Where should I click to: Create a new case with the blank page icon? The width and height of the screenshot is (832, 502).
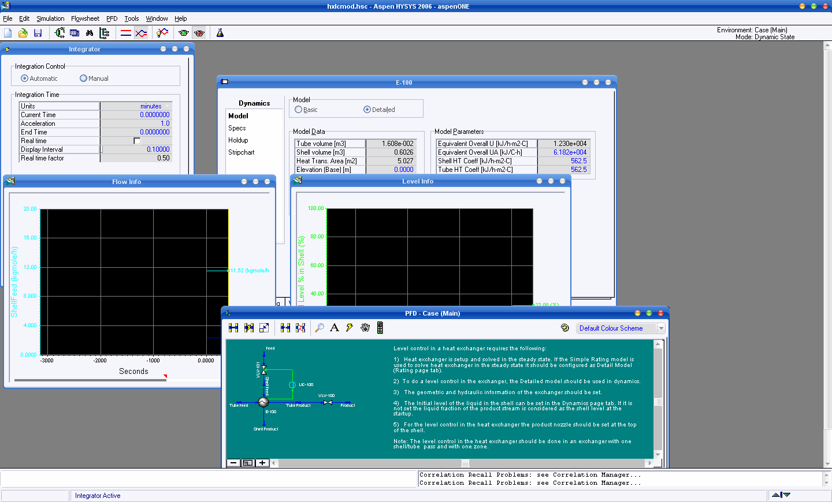pyautogui.click(x=8, y=33)
